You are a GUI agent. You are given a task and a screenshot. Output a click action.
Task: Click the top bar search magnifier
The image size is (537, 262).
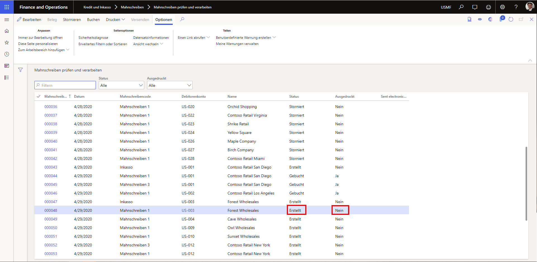461,7
